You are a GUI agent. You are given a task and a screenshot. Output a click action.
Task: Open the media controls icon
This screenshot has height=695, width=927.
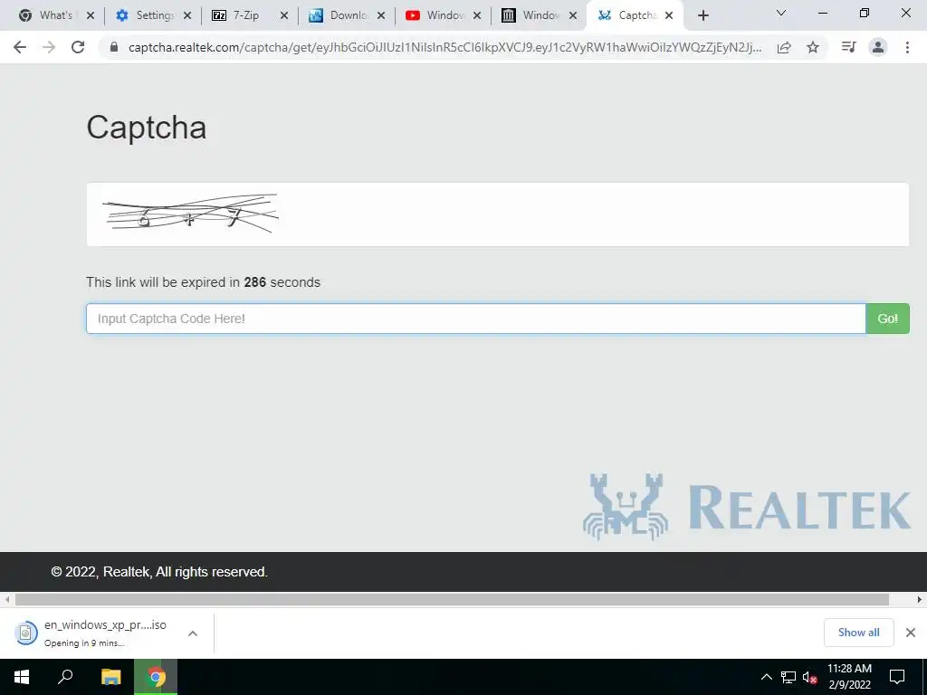(849, 47)
